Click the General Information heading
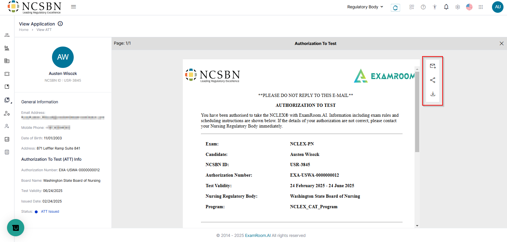 (40, 102)
